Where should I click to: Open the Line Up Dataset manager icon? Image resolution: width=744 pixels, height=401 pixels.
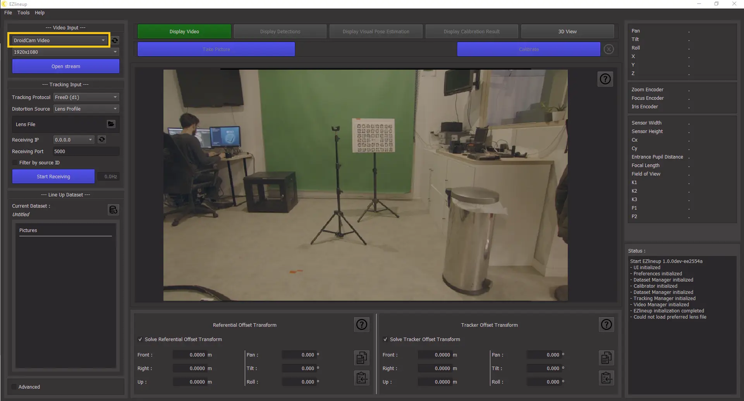tap(113, 210)
